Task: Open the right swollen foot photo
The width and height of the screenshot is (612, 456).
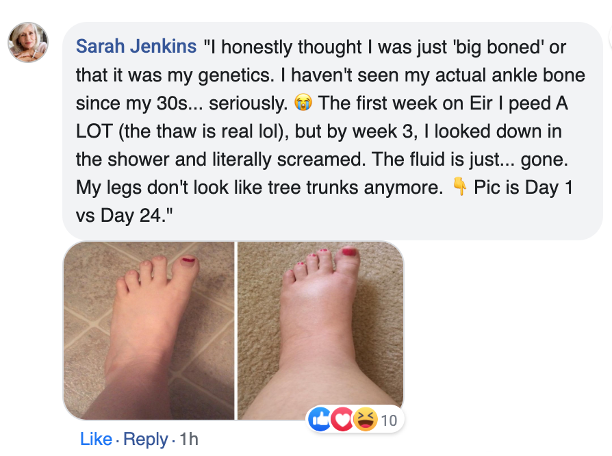Action: [320, 331]
